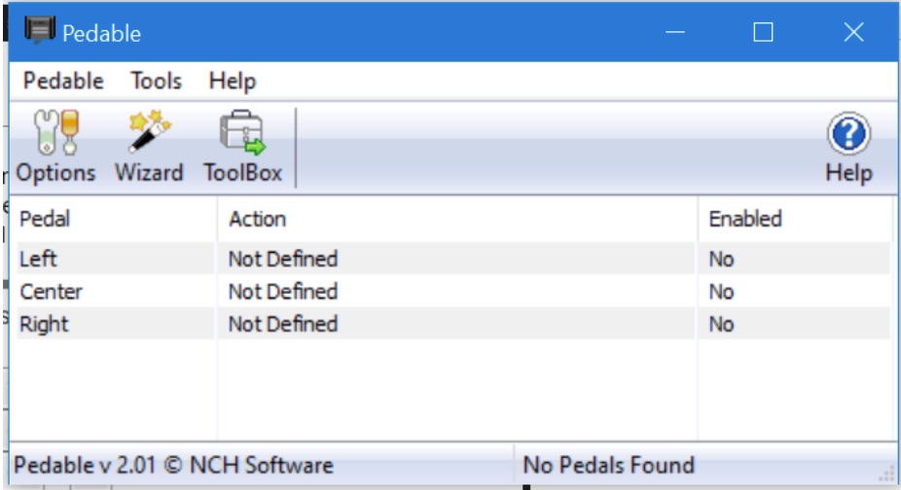Screen dimensions: 901x490
Task: Sort by the Action column header
Action: click(x=258, y=219)
